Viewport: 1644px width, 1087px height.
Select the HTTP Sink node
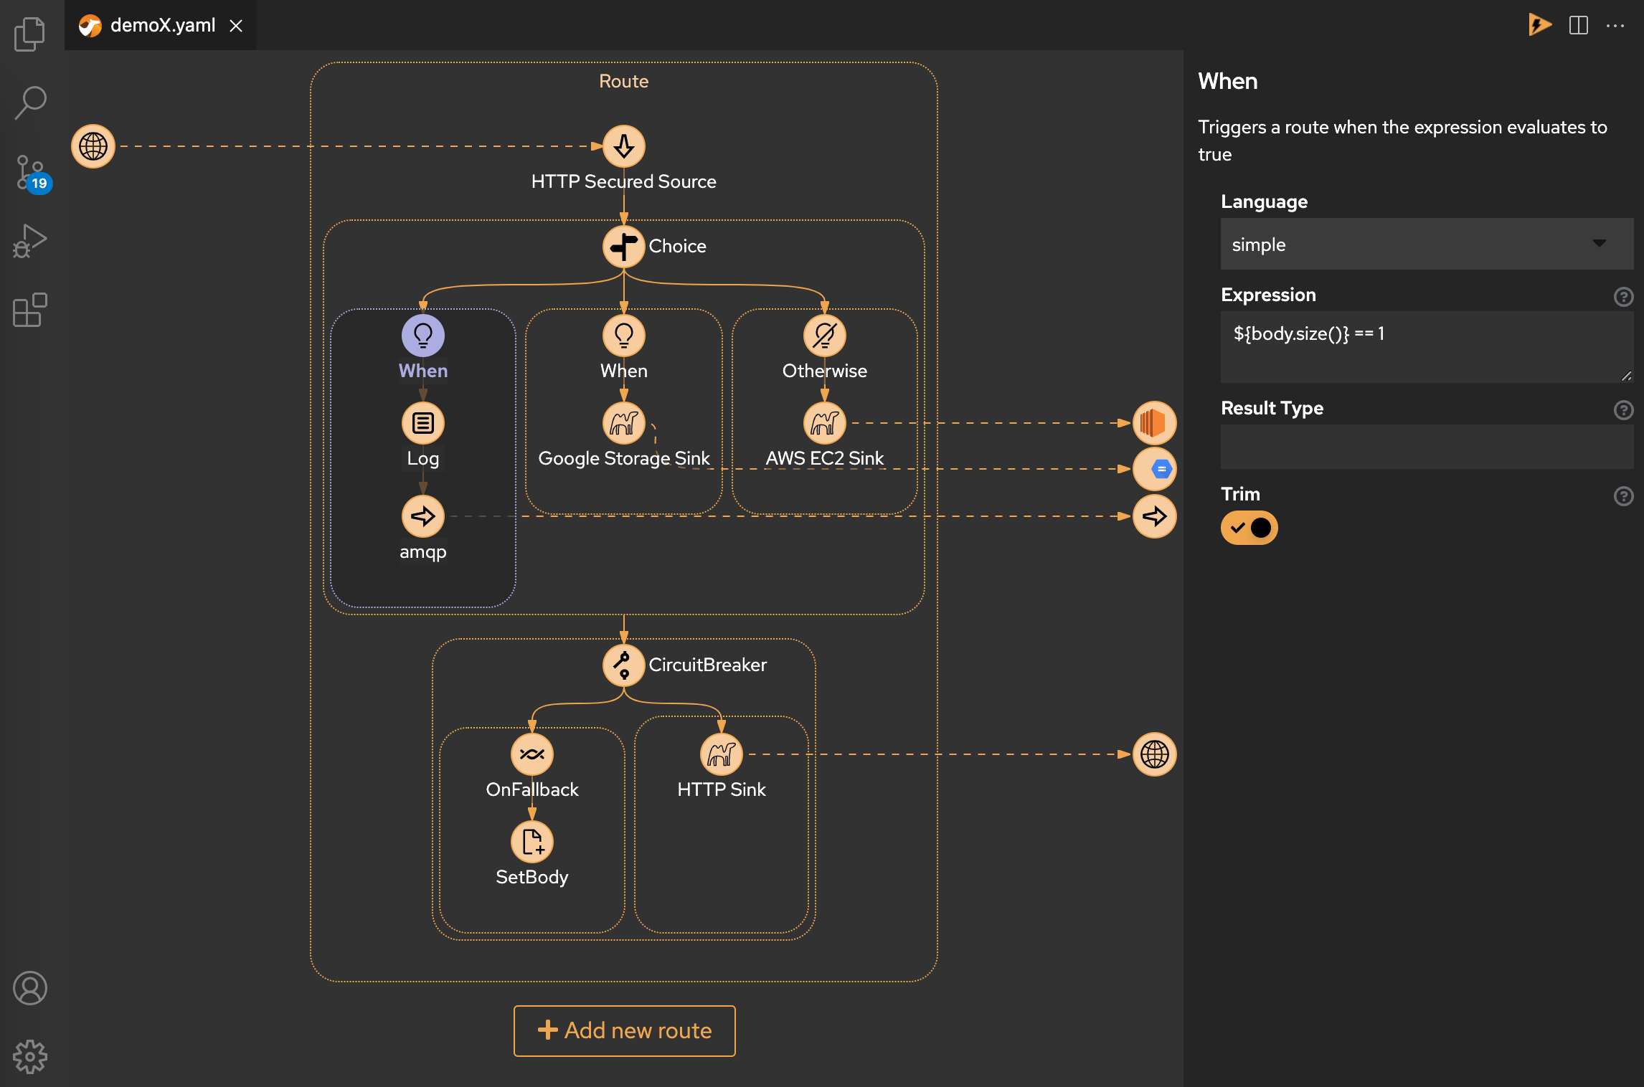pos(722,754)
